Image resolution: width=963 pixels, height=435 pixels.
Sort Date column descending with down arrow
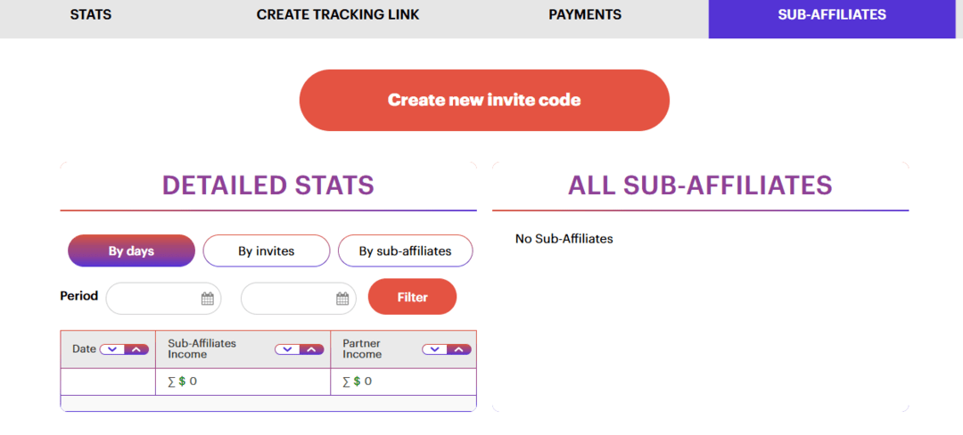[x=112, y=349]
